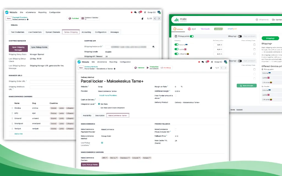The height and width of the screenshot is (176, 282).
Task: Click Install more Providers link
Action: (x=108, y=95)
